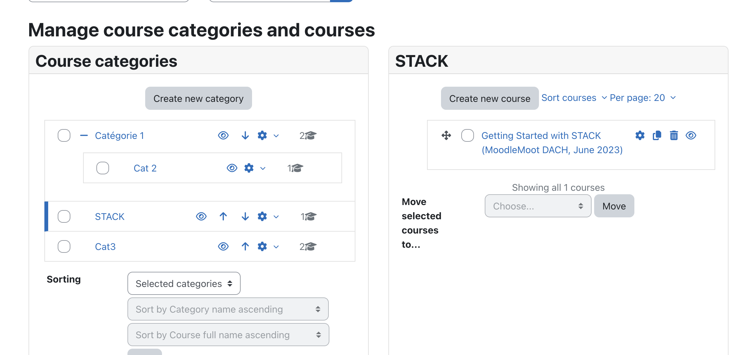The width and height of the screenshot is (752, 355).
Task: Move Cat3 category up
Action: pos(245,246)
